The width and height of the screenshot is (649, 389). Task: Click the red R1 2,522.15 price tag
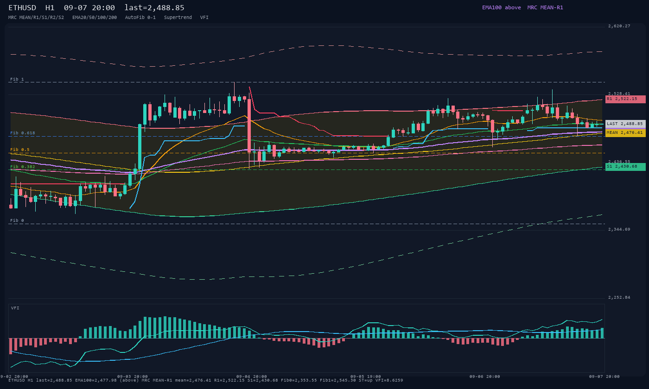625,99
